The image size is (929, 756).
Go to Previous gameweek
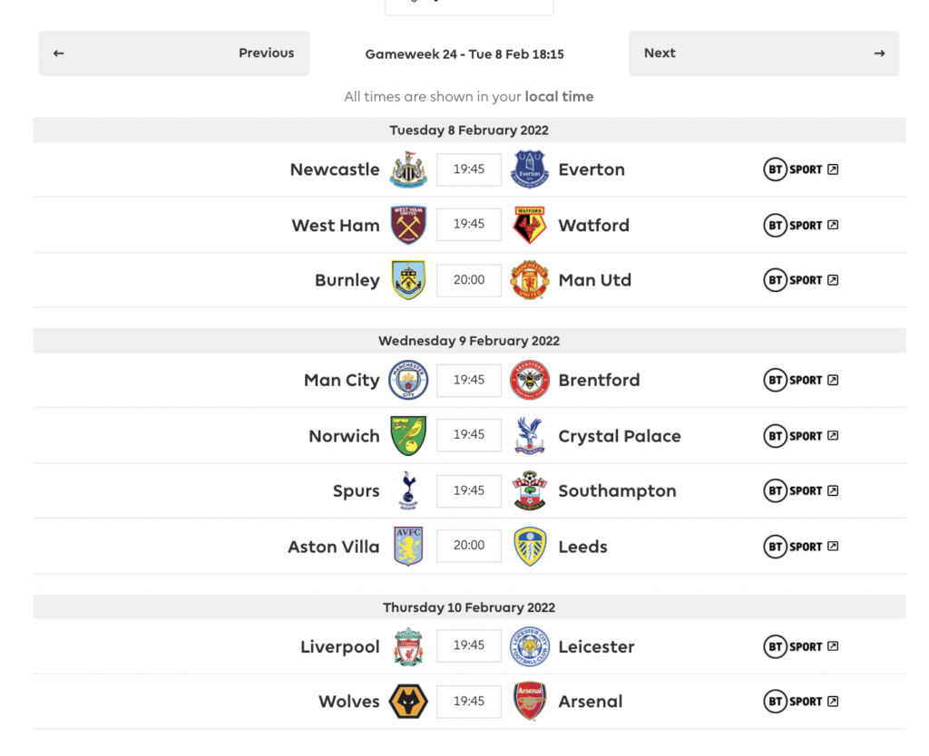point(174,53)
